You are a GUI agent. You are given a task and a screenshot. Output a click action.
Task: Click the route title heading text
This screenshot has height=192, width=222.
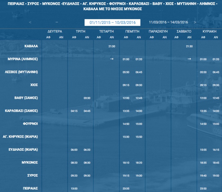coord(113,6)
